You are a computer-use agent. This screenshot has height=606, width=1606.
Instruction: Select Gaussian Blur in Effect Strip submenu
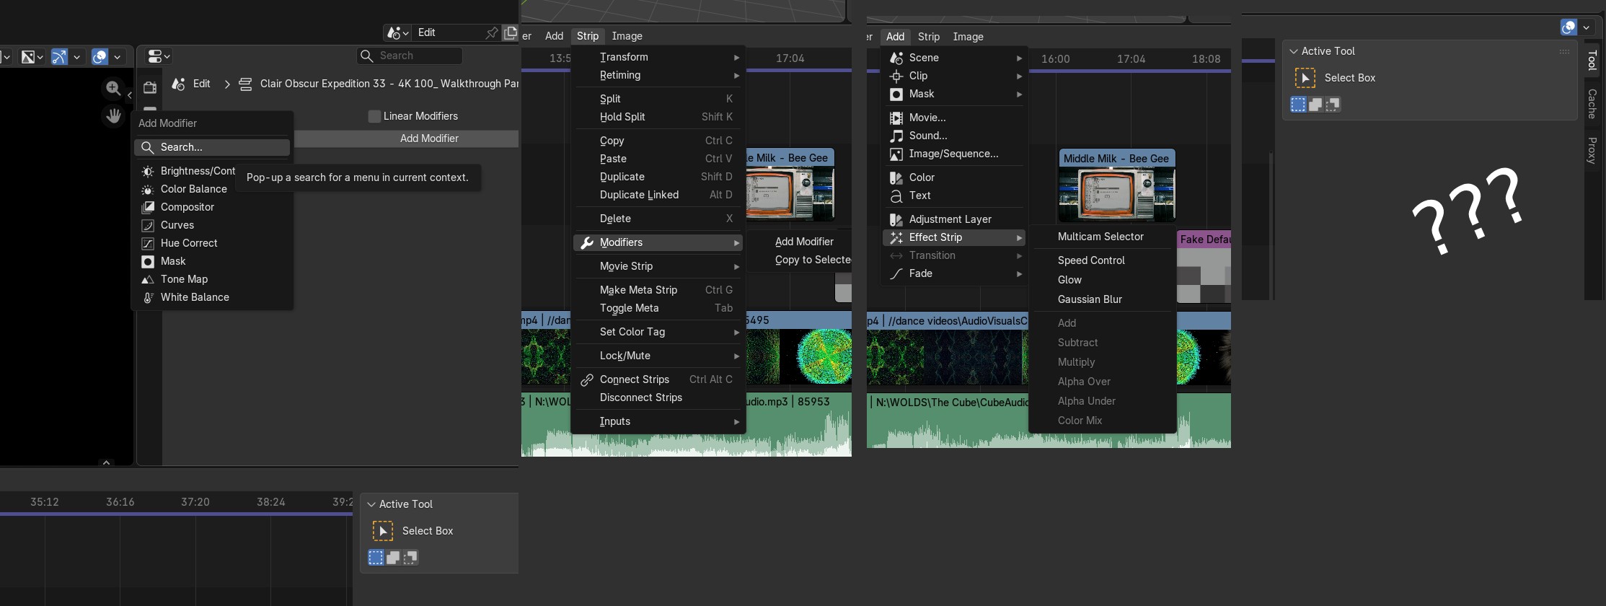tap(1103, 299)
